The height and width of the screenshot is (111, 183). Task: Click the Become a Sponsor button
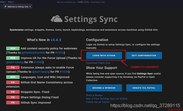coord(104,88)
